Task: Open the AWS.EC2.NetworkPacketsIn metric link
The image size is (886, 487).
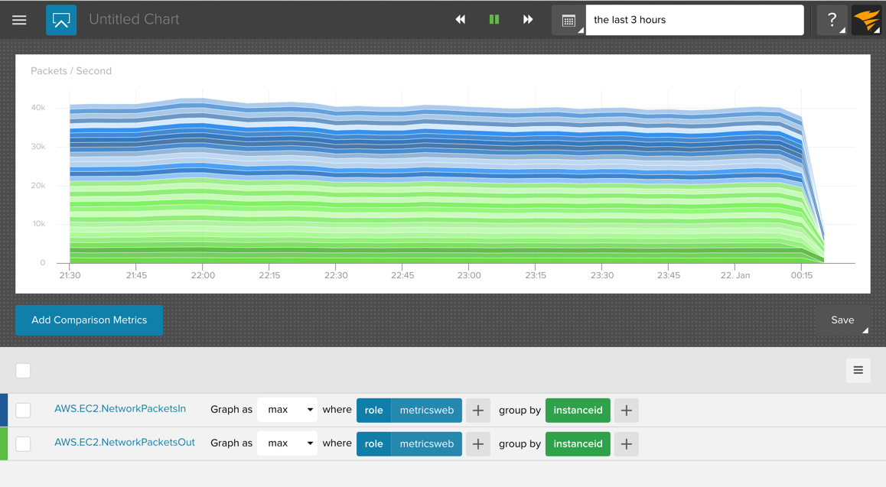Action: [x=120, y=409]
